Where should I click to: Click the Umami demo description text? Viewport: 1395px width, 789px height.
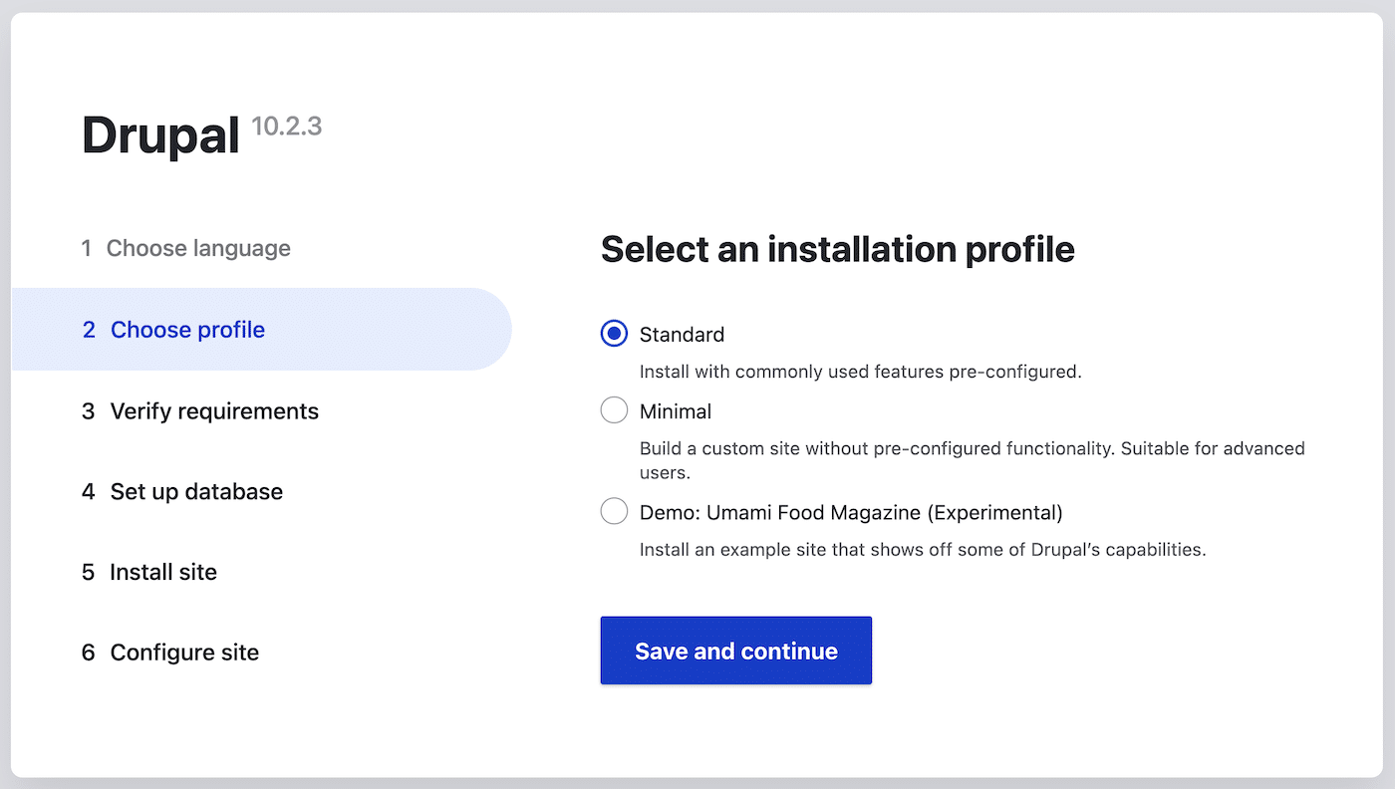[x=921, y=549]
